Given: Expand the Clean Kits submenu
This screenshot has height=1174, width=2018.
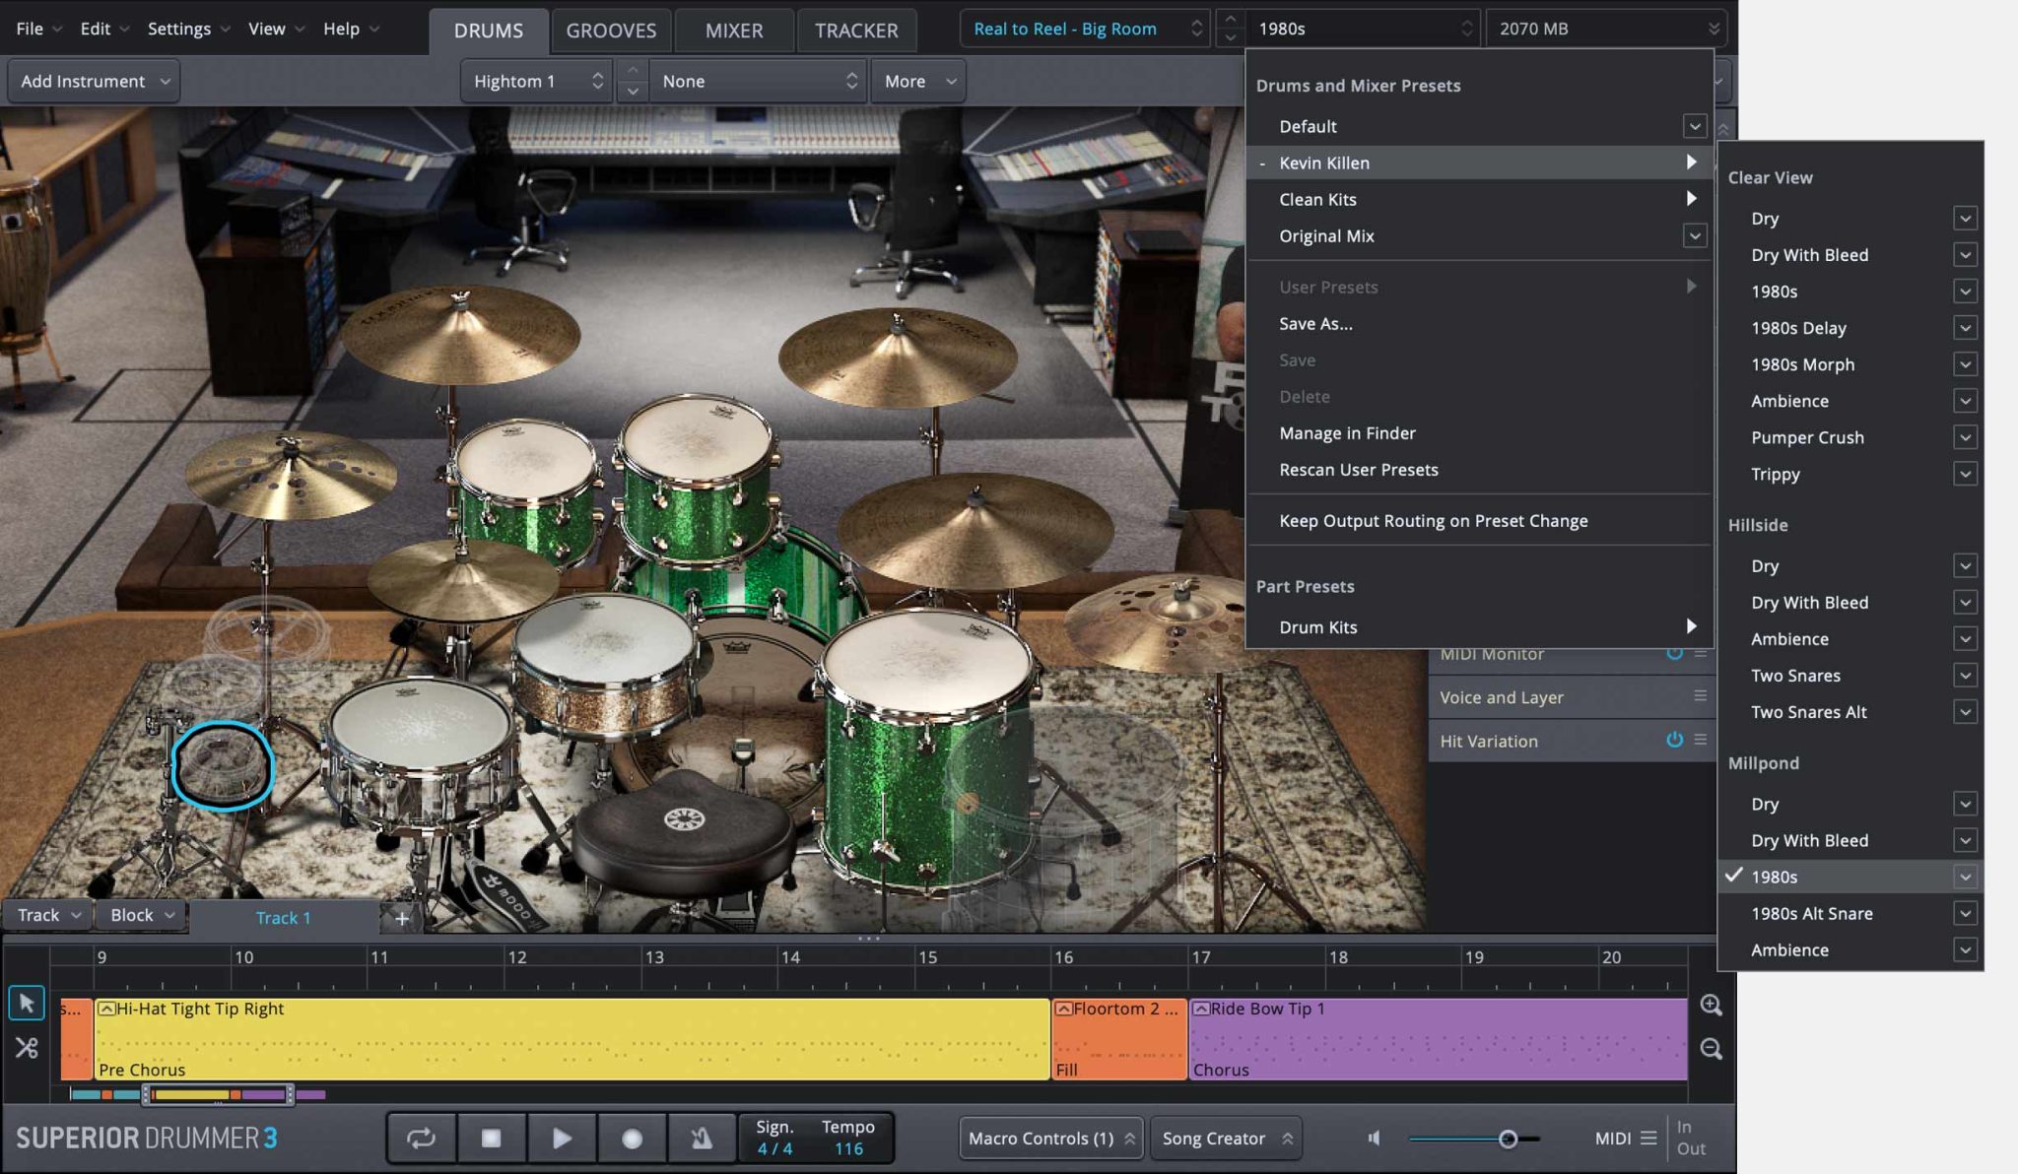Looking at the screenshot, I should pos(1479,199).
